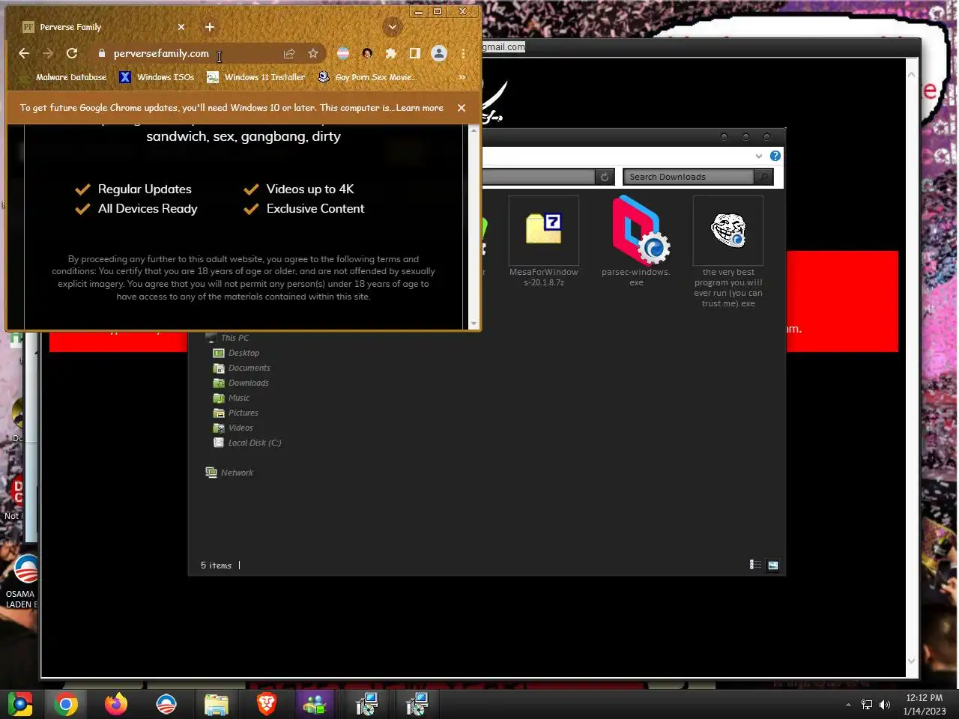Viewport: 959px width, 719px height.
Task: Select Downloads in Explorer navigation pane
Action: pos(240,383)
